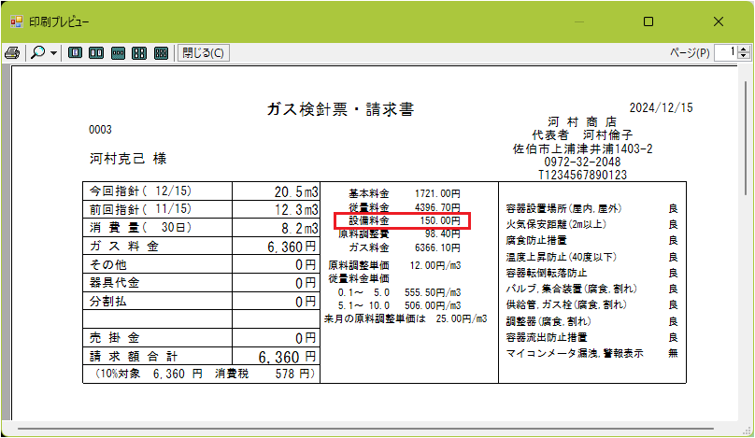Click the ページ(P) page number field
The image size is (755, 438).
point(725,53)
